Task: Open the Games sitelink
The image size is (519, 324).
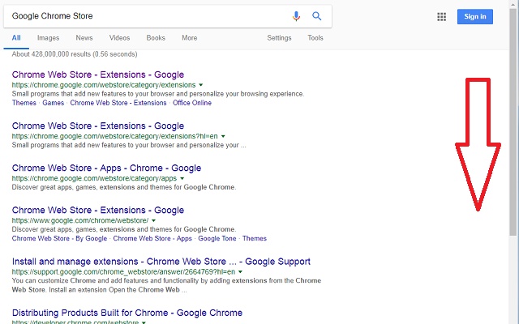Action: [53, 103]
